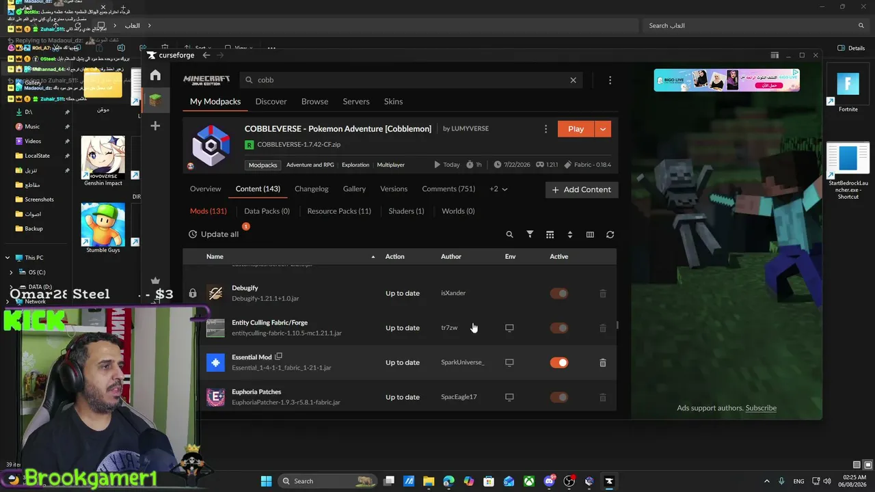
Task: Open the LUMYVERSE author link
Action: pos(470,128)
